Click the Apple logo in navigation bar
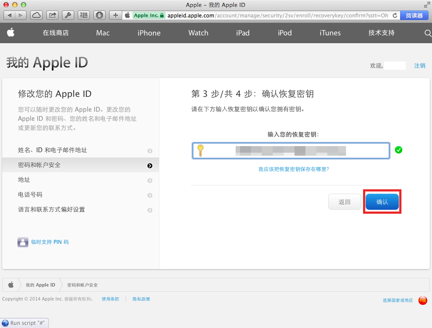The width and height of the screenshot is (432, 328). [11, 33]
